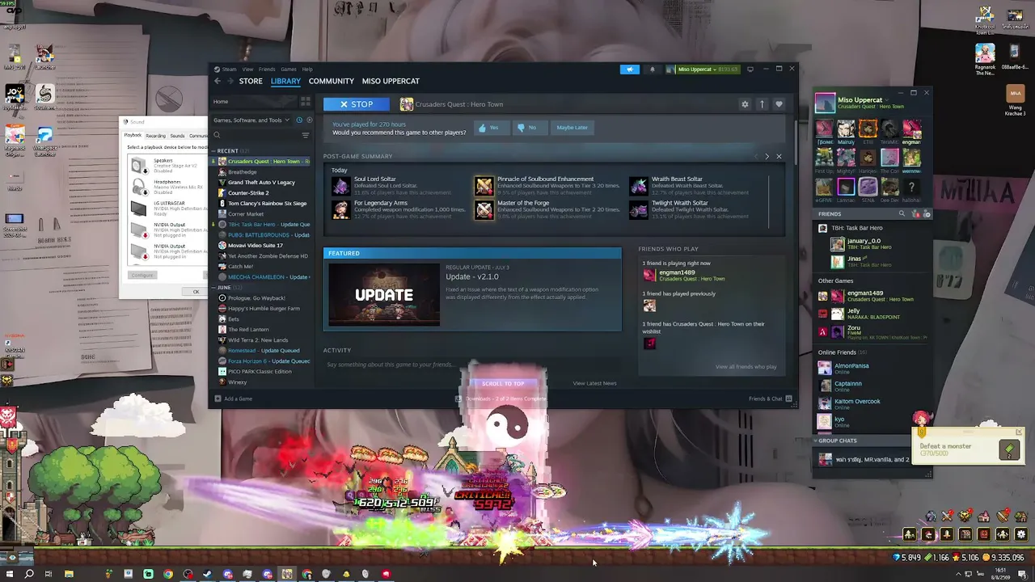Expand the Games, Software, and Tools dropdown
1035x582 pixels.
click(x=251, y=120)
